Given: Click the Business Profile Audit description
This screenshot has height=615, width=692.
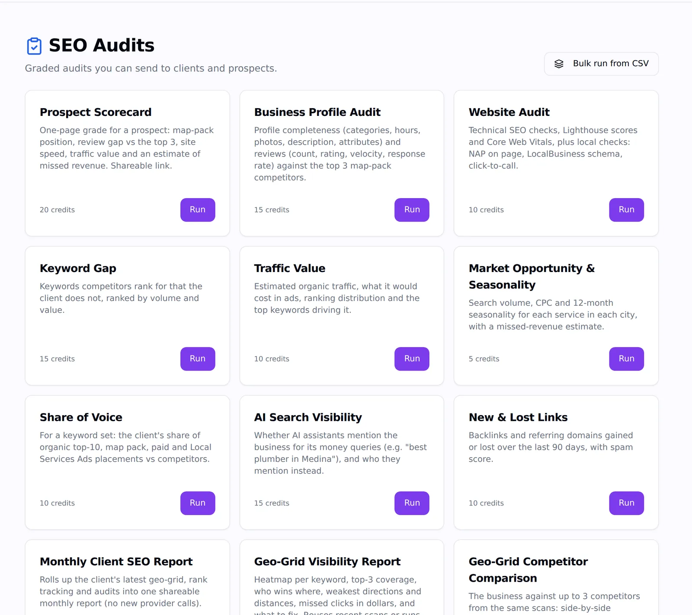Looking at the screenshot, I should pyautogui.click(x=340, y=154).
